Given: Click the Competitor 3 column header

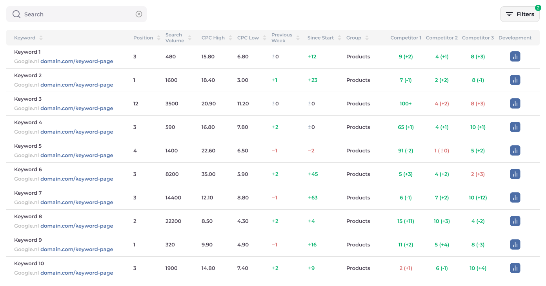Looking at the screenshot, I should tap(478, 38).
